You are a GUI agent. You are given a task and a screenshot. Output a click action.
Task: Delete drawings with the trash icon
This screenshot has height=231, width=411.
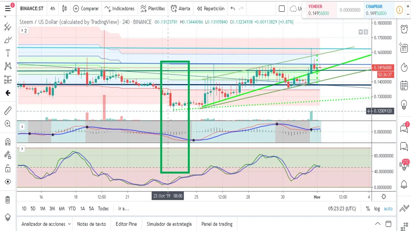(8, 200)
